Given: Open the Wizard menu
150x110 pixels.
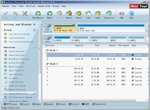Looking at the screenshot, I should click(56, 6).
